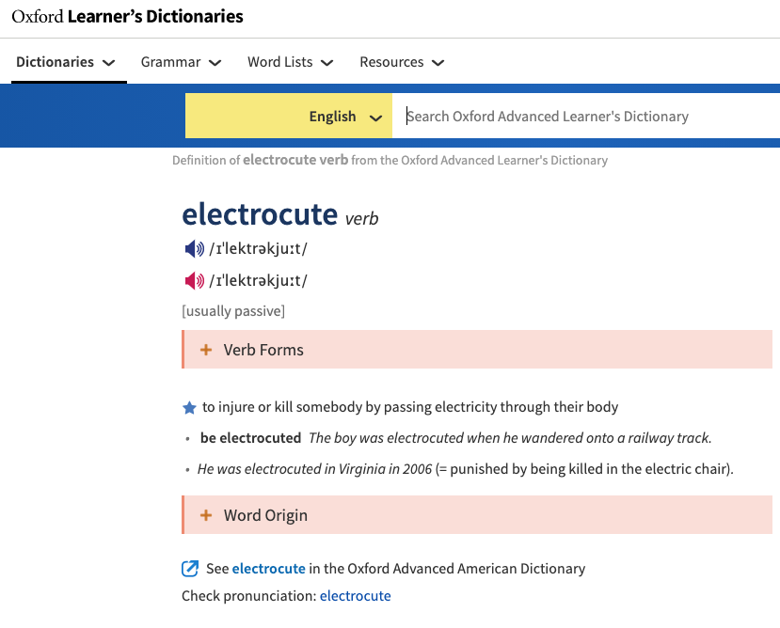780x628 pixels.
Task: Open the Grammar menu
Action: click(181, 62)
